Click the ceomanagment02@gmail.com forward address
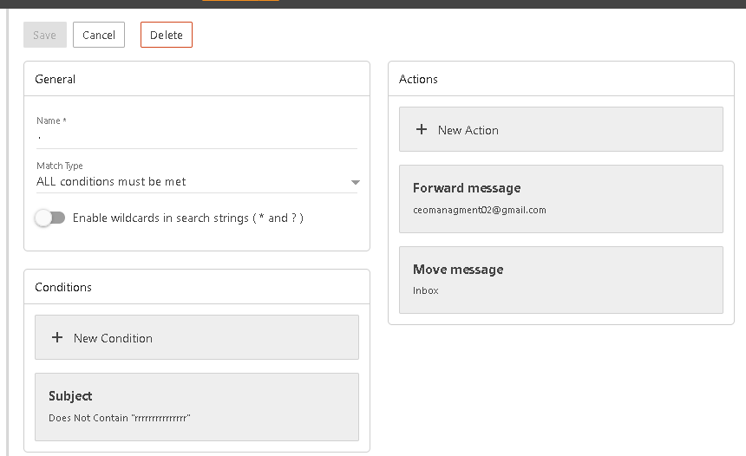Viewport: 746px width, 456px height. click(479, 210)
